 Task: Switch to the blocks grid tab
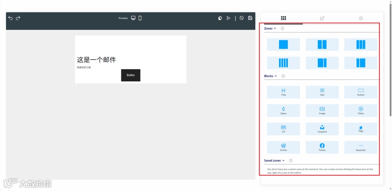coord(283,18)
